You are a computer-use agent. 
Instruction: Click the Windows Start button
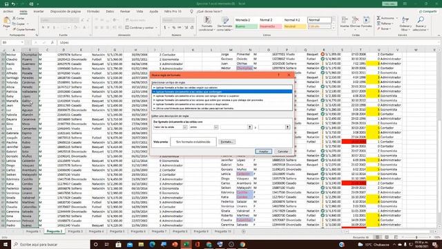tap(6, 244)
